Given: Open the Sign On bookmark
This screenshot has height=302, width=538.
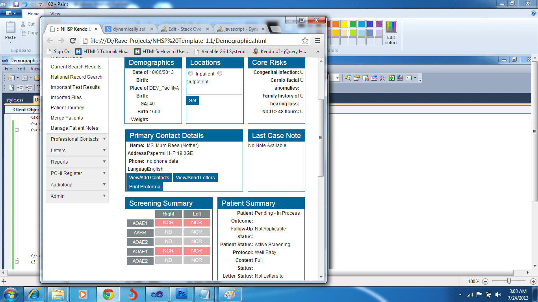Looking at the screenshot, I should 58,51.
